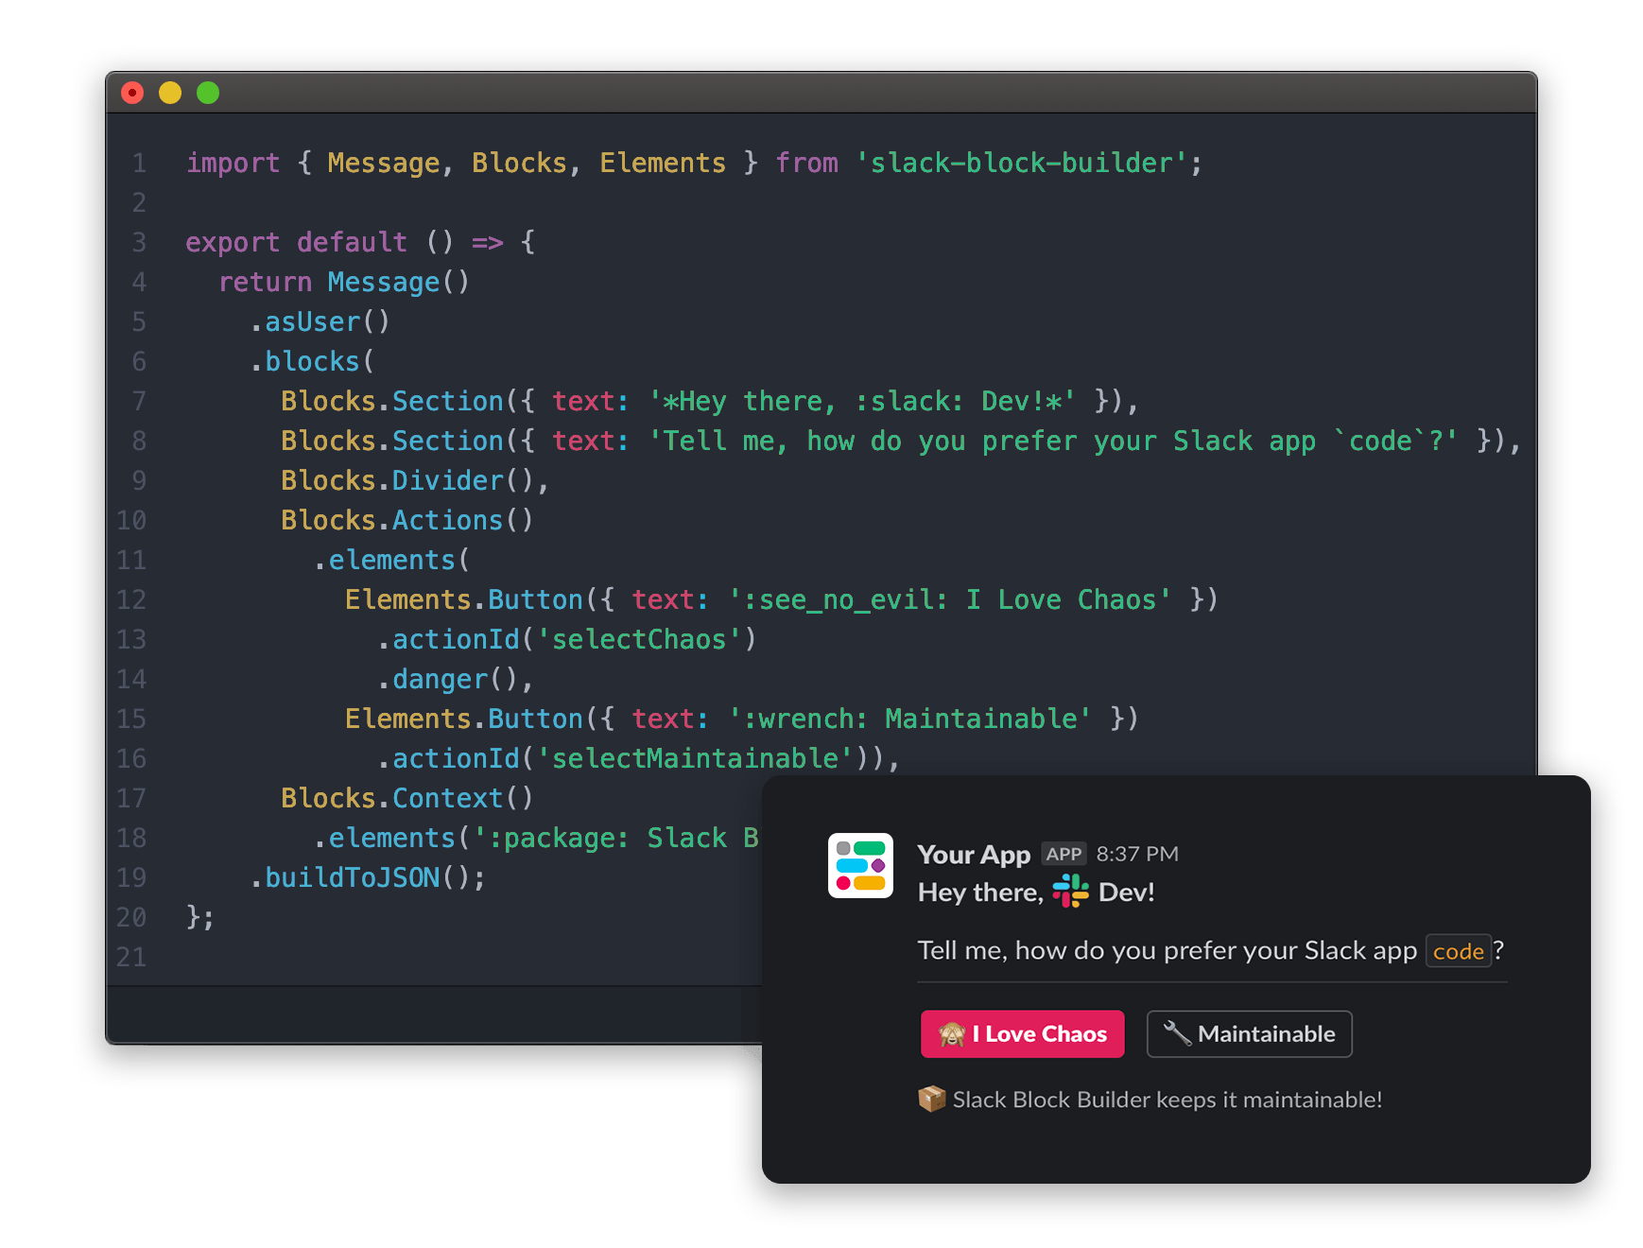This screenshot has height=1248, width=1643.
Task: Click the 8:37 PM timestamp
Action: [x=1137, y=855]
